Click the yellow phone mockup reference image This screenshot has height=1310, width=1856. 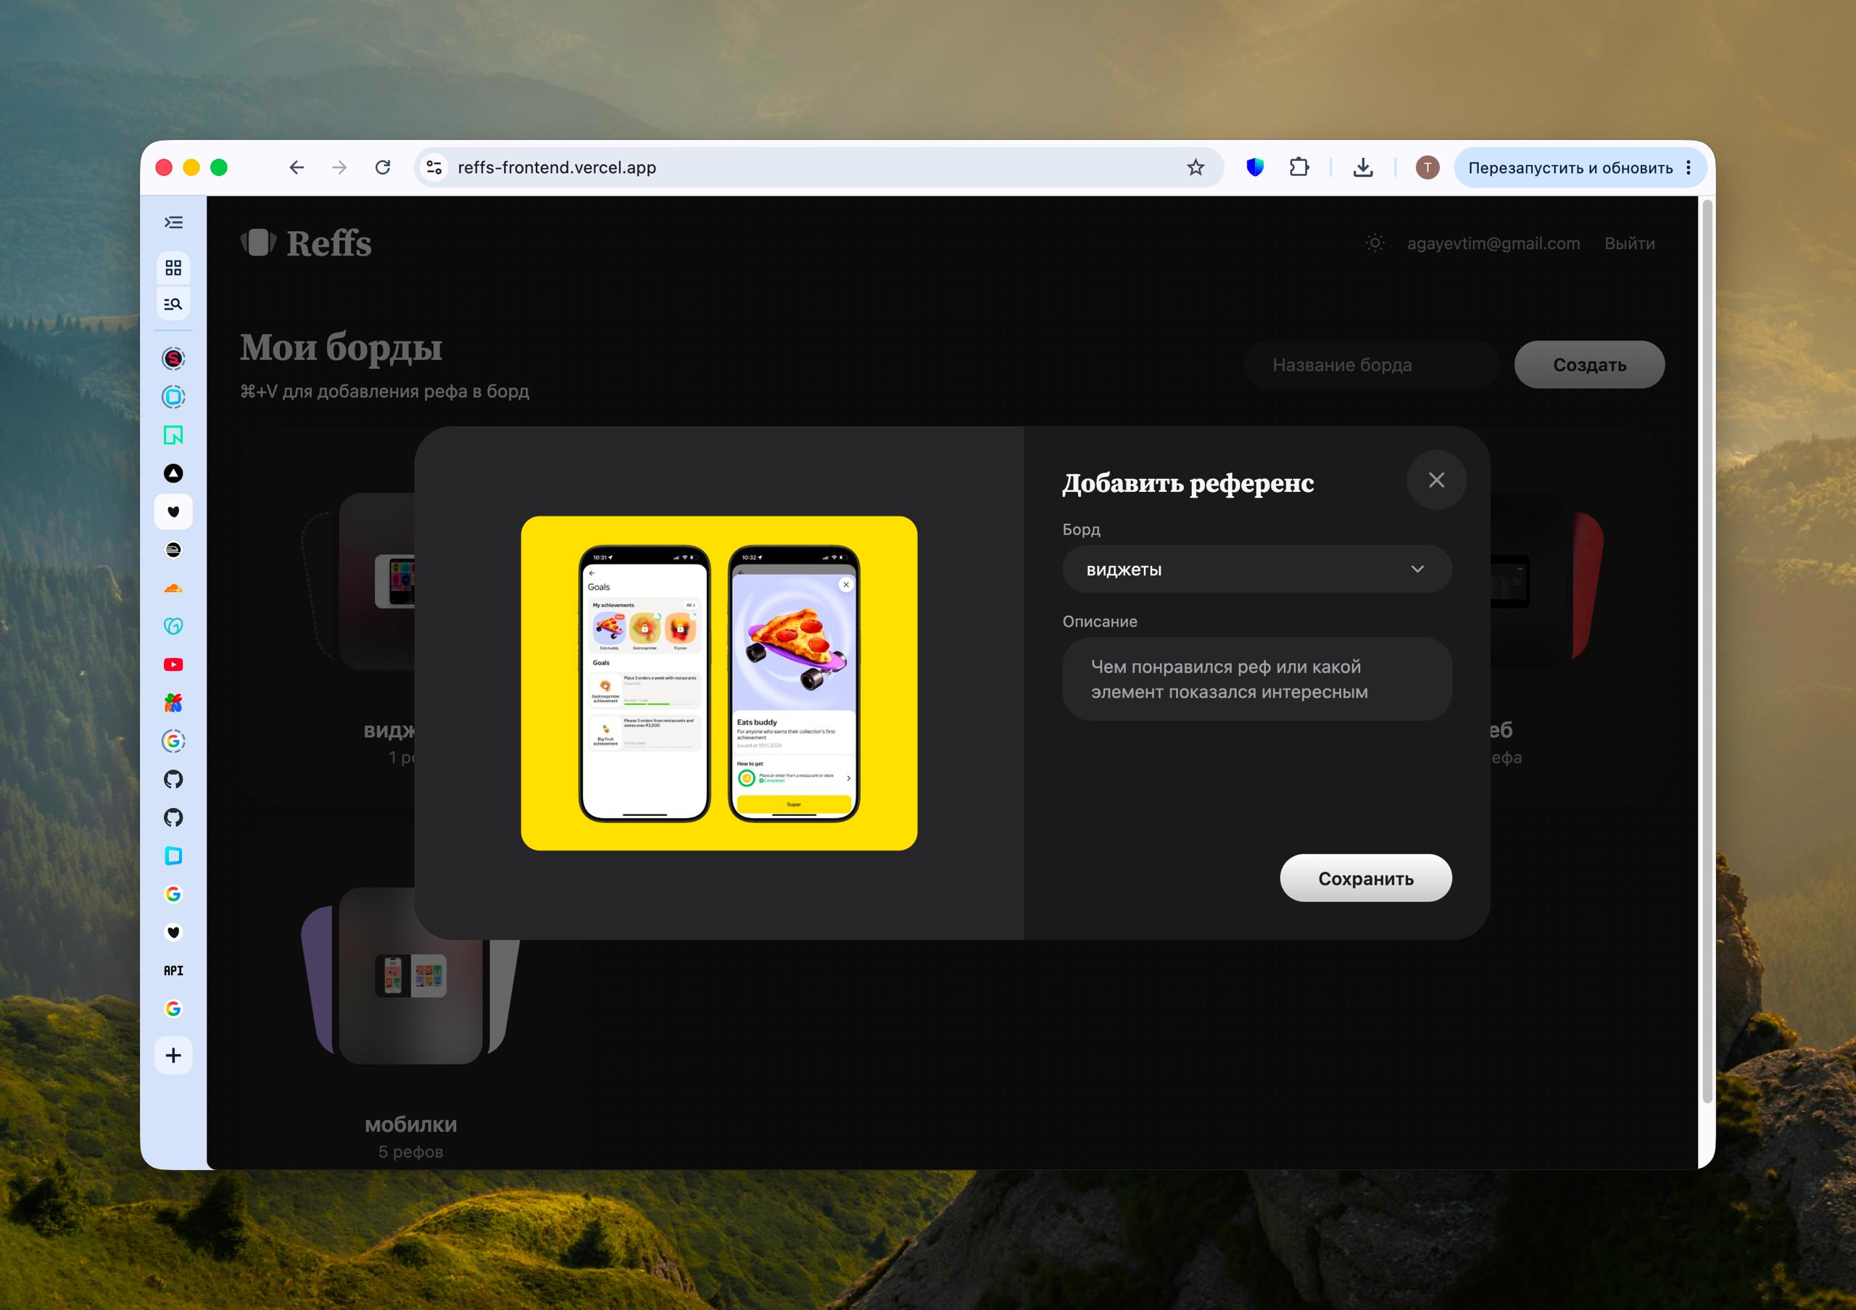[719, 683]
